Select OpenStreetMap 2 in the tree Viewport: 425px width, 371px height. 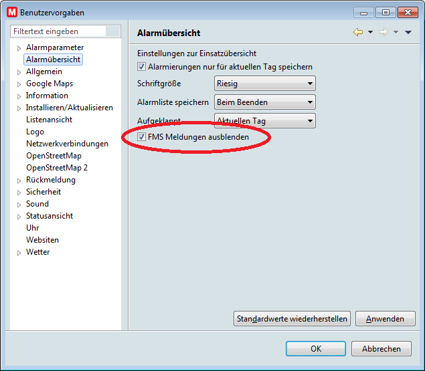pos(57,168)
